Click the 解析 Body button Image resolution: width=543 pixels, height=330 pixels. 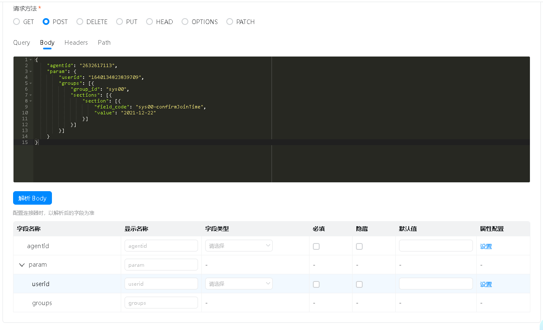(x=33, y=198)
